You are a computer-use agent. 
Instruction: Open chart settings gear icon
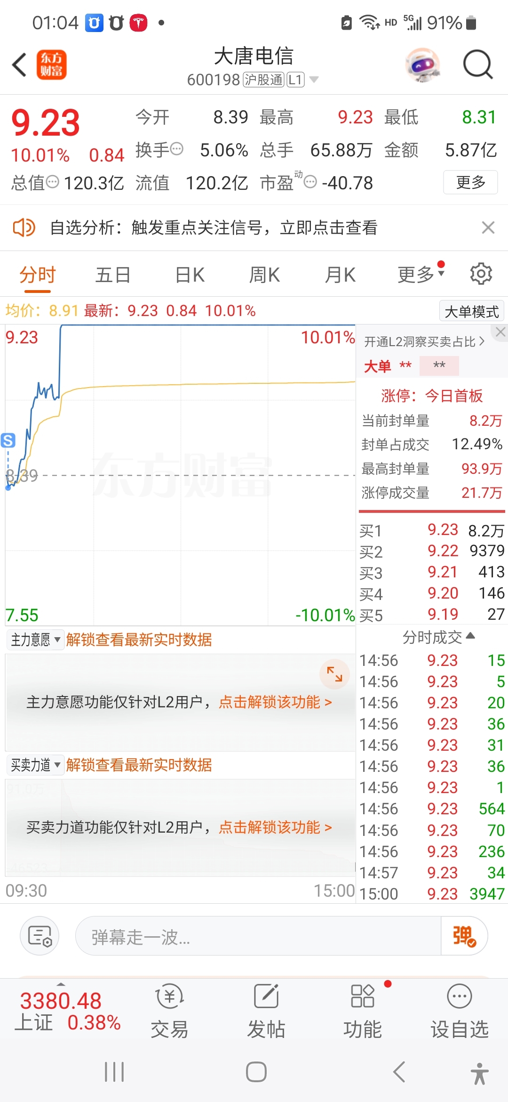click(481, 274)
